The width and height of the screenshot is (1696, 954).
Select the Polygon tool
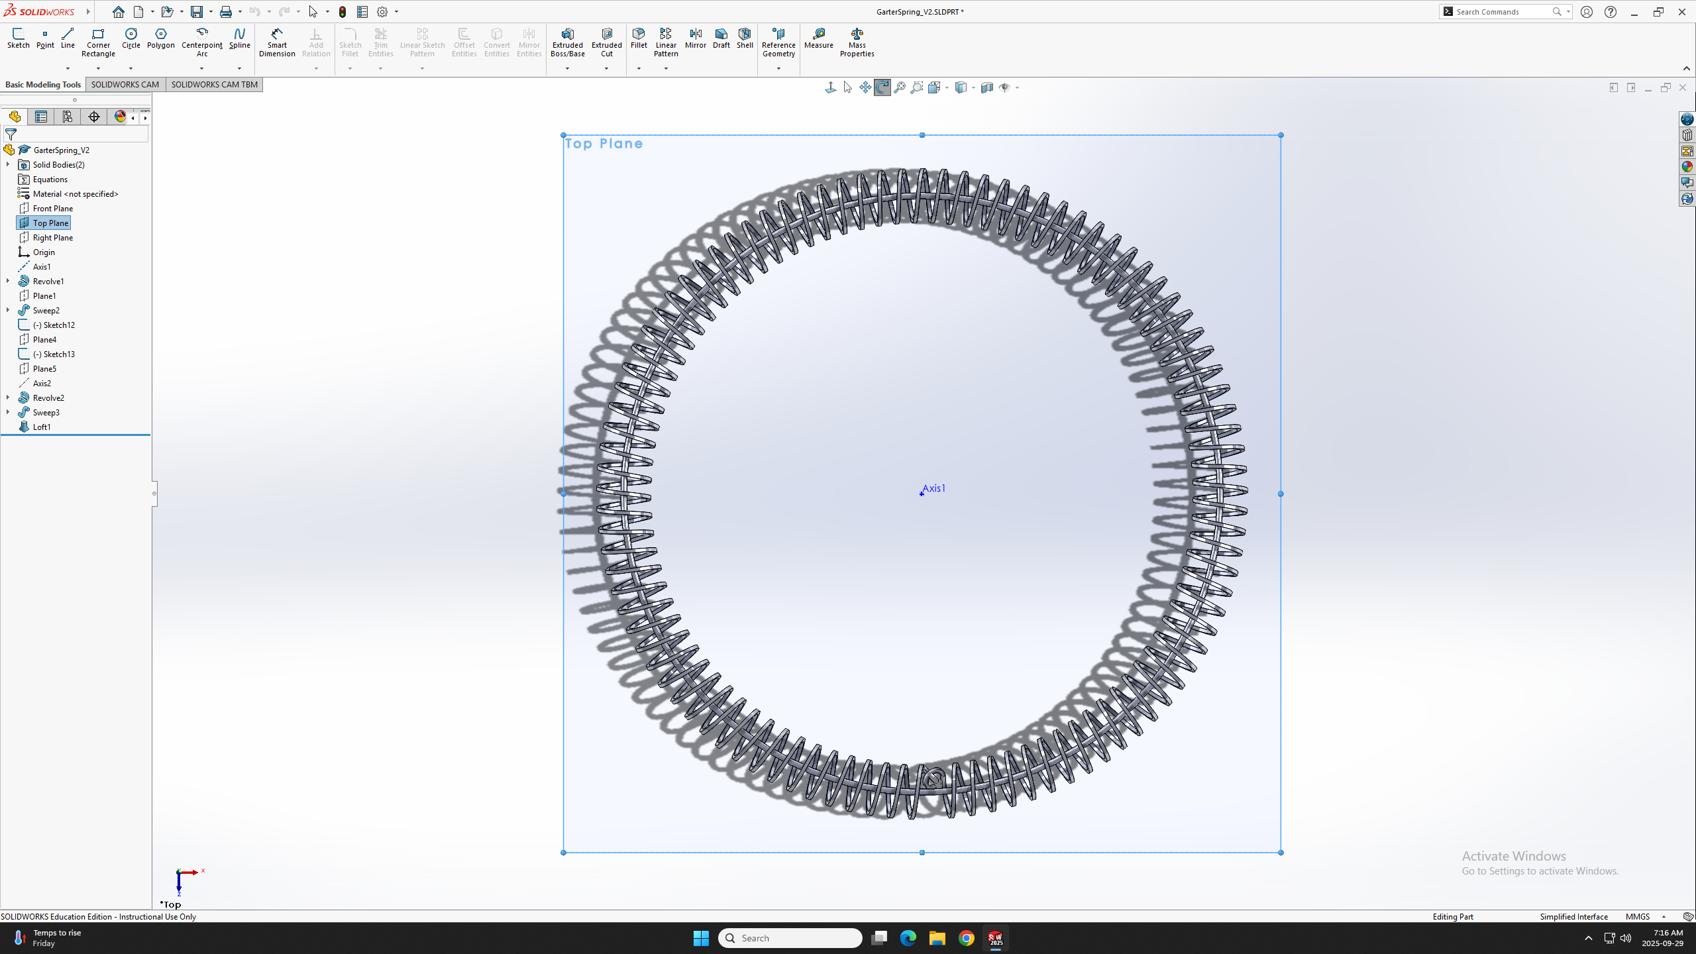point(161,38)
